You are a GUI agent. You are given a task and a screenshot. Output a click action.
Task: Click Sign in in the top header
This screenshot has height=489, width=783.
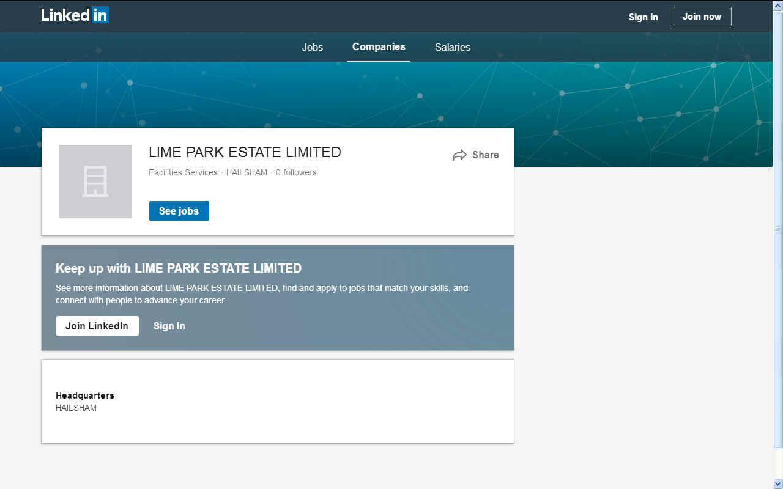coord(643,17)
